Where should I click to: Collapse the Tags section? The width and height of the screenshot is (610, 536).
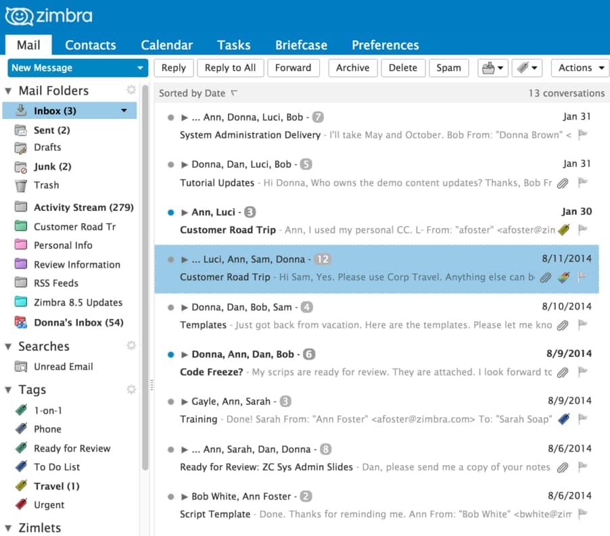coord(8,390)
